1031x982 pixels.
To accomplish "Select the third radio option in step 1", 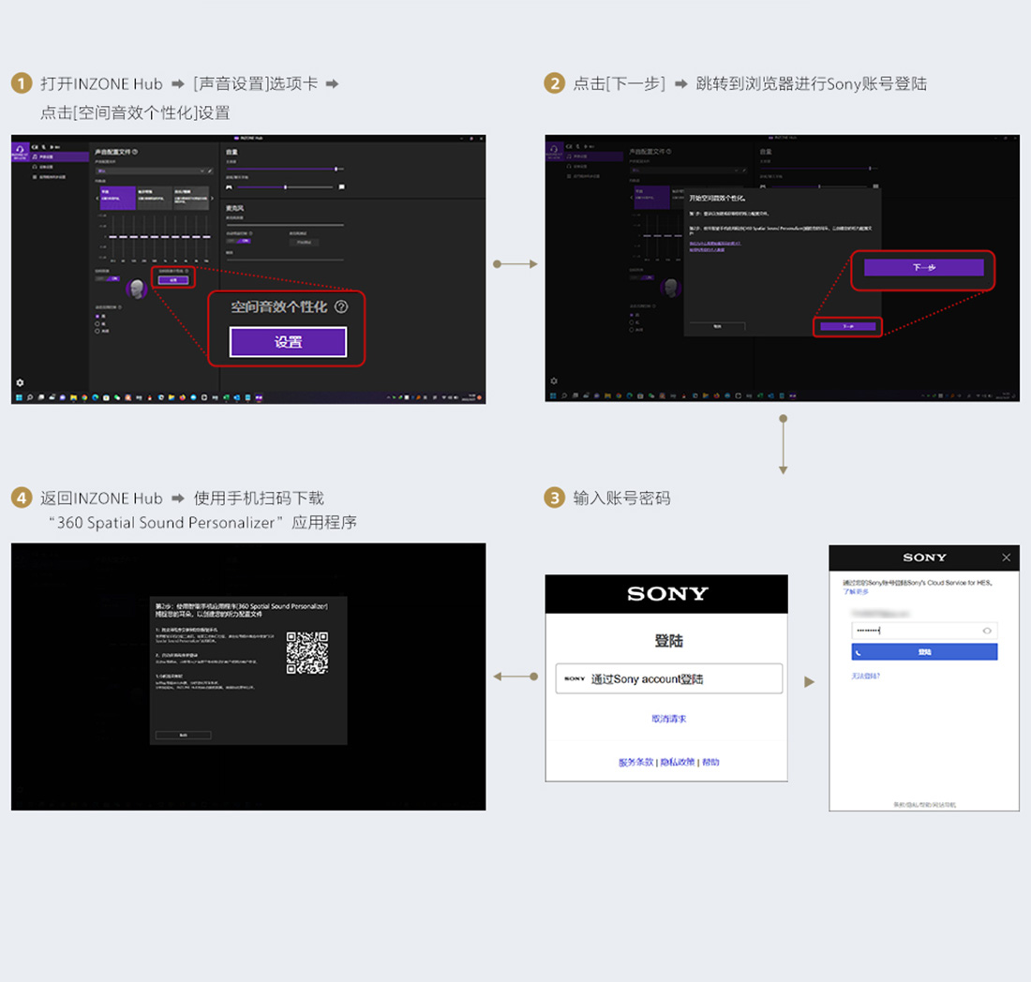I will (x=97, y=332).
